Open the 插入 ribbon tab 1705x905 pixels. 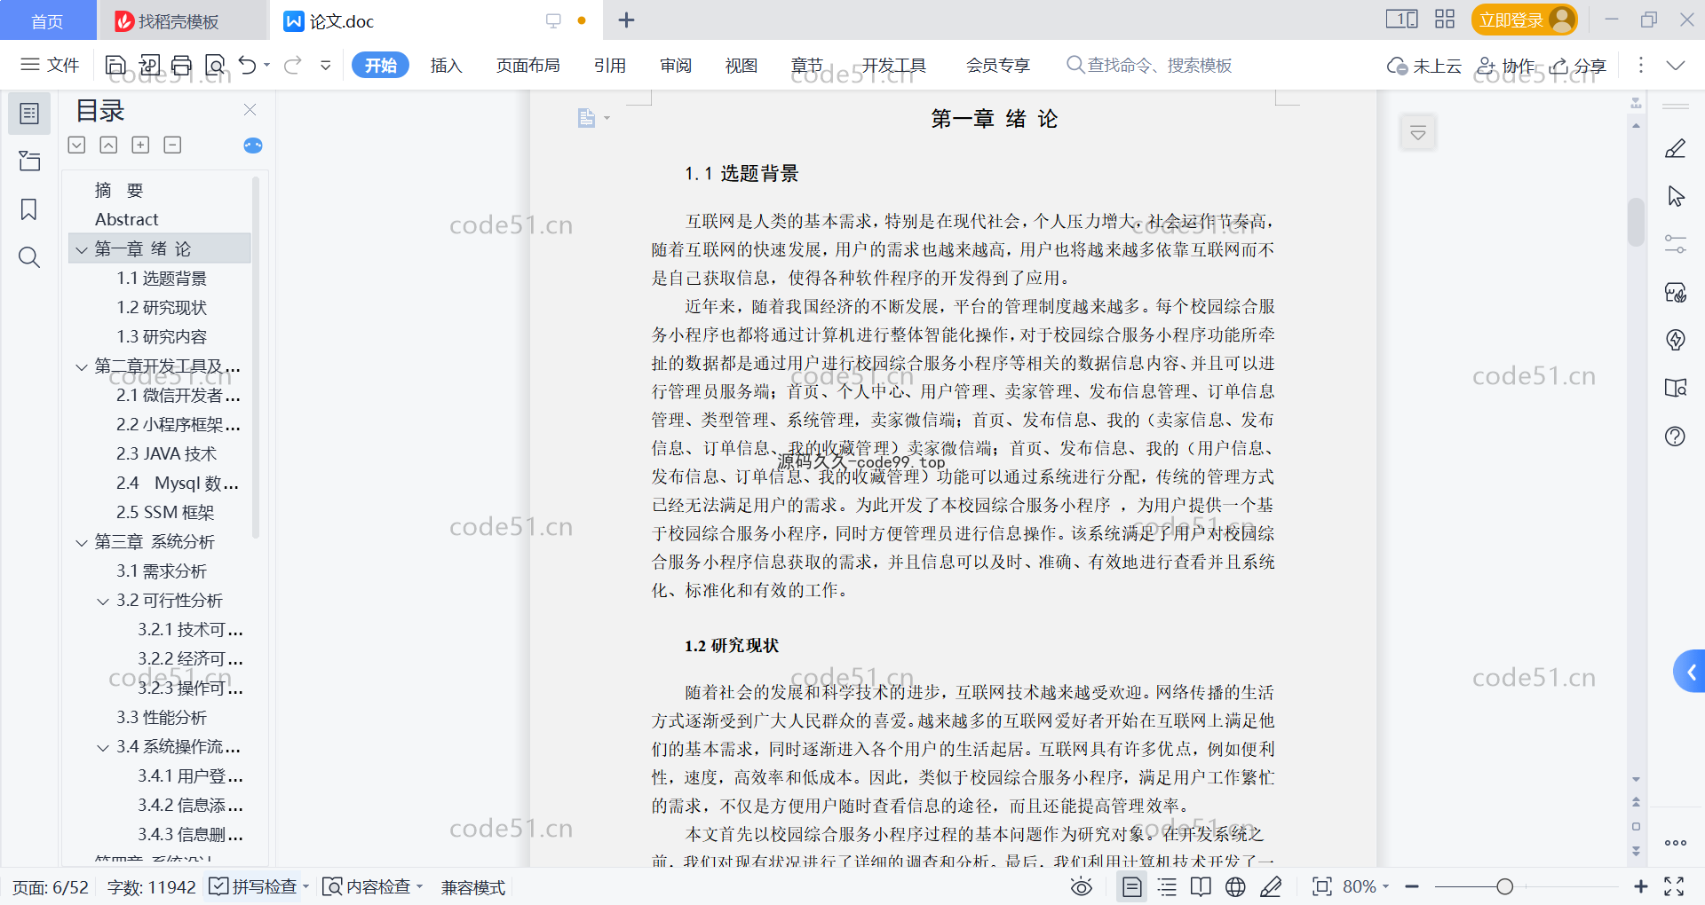[446, 65]
